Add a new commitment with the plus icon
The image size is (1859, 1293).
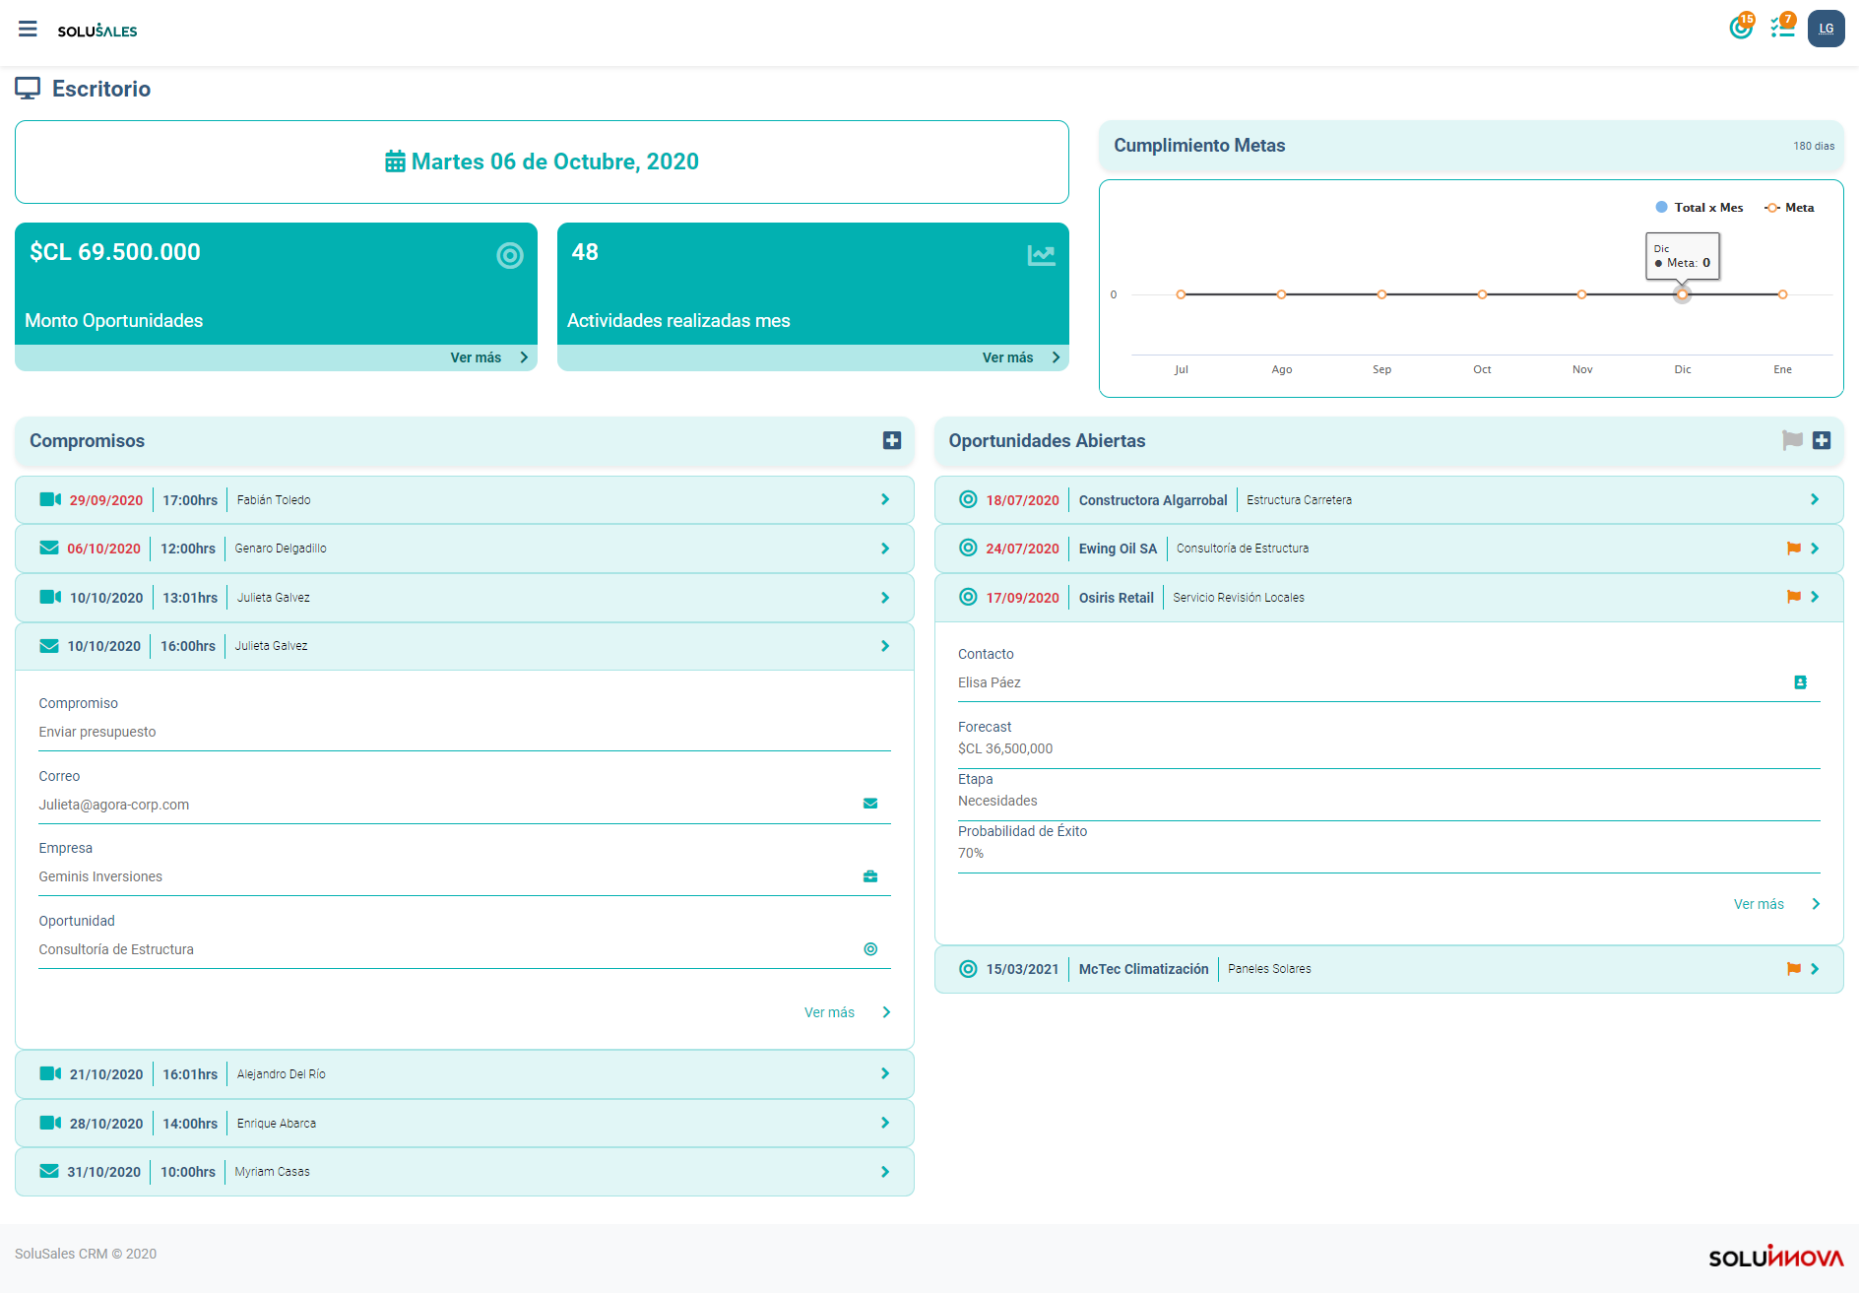(x=892, y=441)
